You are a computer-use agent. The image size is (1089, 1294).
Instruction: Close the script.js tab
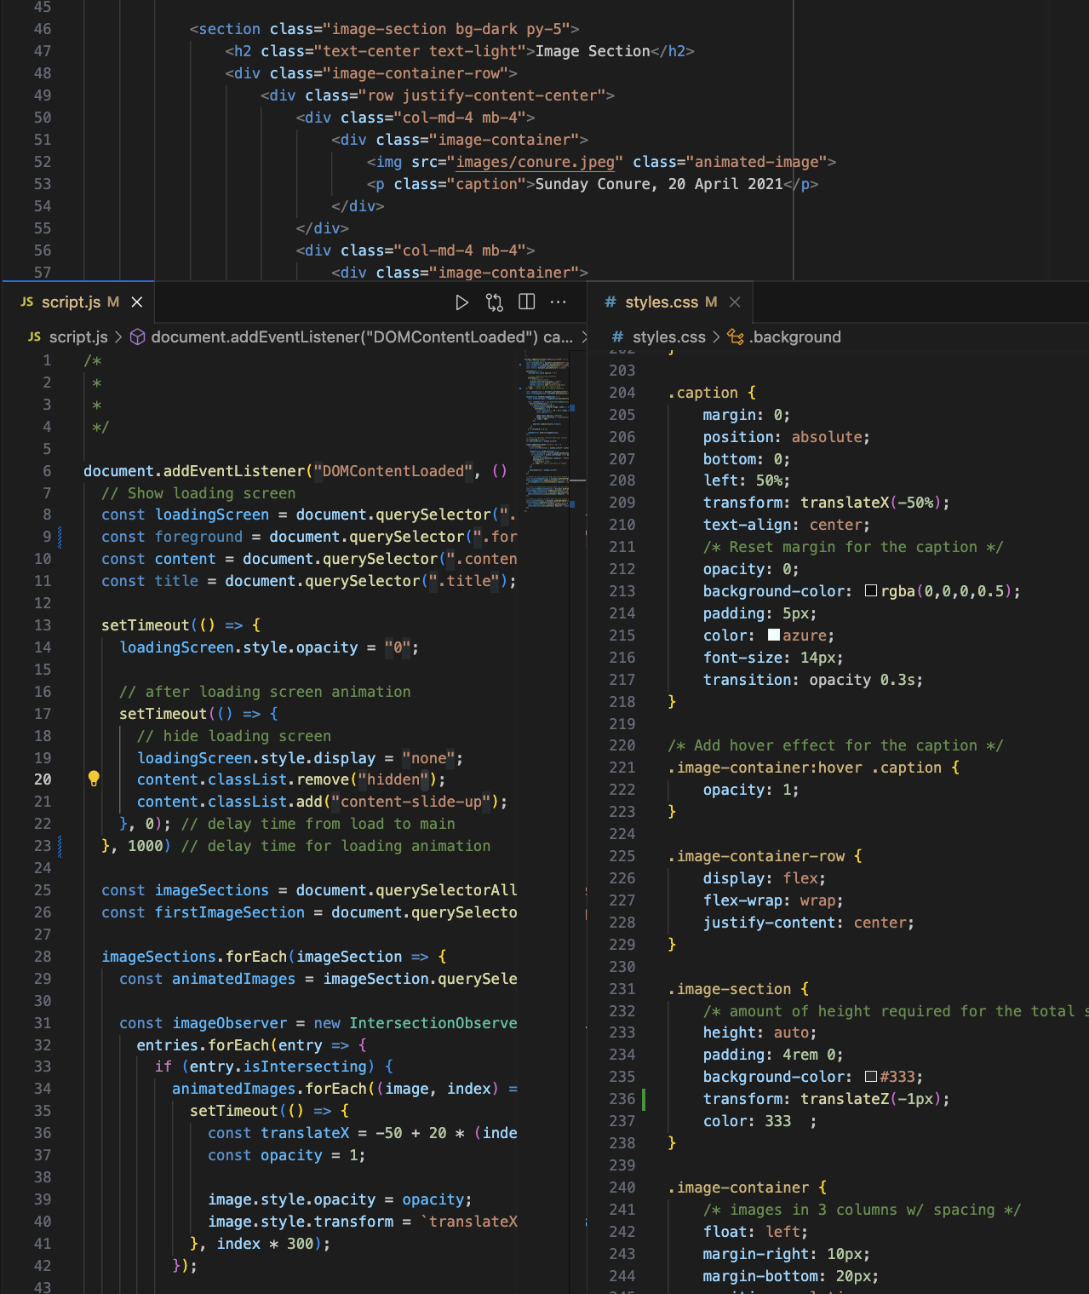(x=137, y=302)
